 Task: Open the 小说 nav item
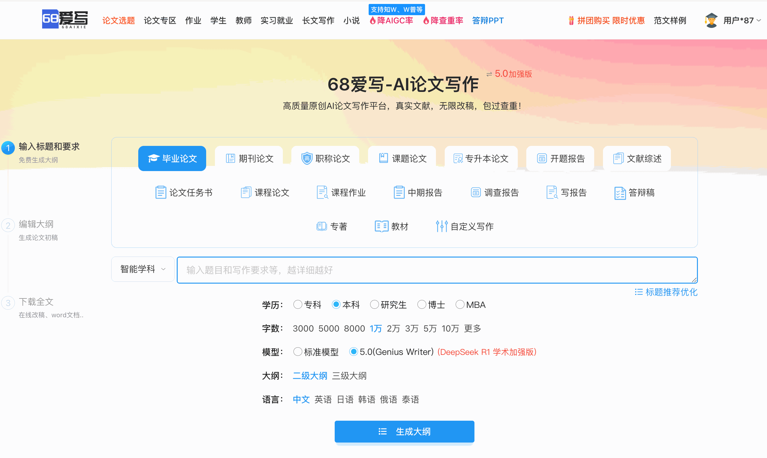(352, 21)
